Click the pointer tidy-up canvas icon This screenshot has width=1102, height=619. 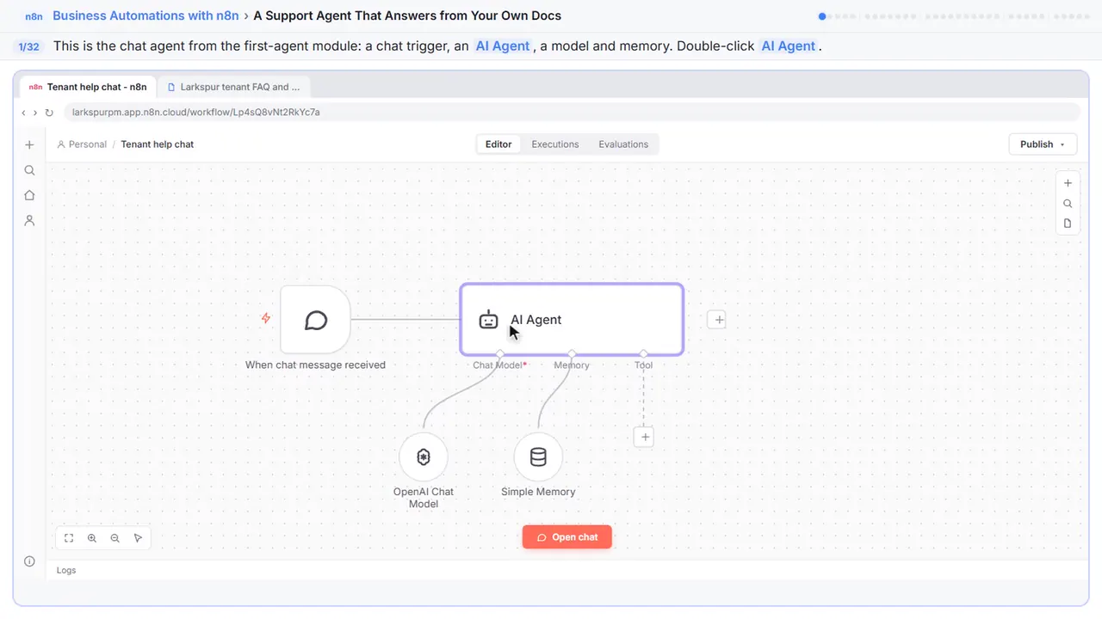(x=139, y=538)
